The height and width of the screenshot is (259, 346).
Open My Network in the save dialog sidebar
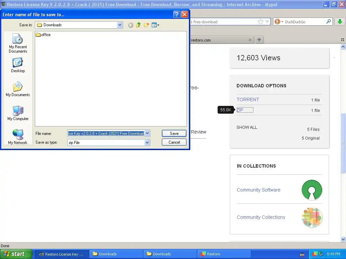(18, 137)
